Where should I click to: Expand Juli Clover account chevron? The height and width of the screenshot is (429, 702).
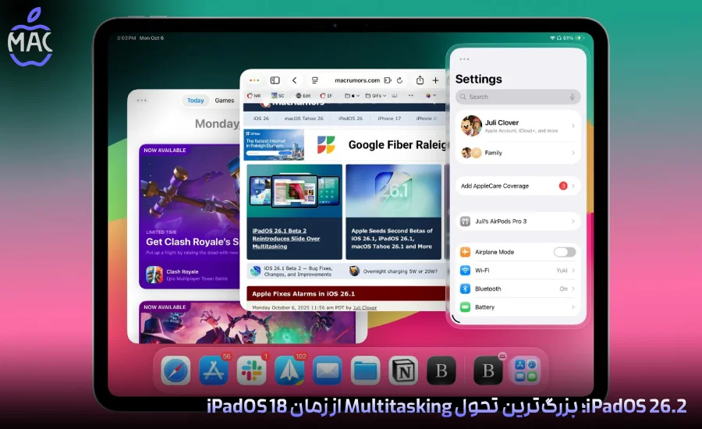tap(573, 126)
